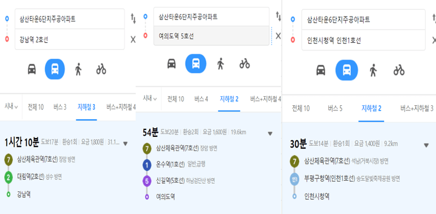Viewport: 436px width, 214px height.
Task: Select car mode in the 여의도역 route panel
Action: point(172,64)
